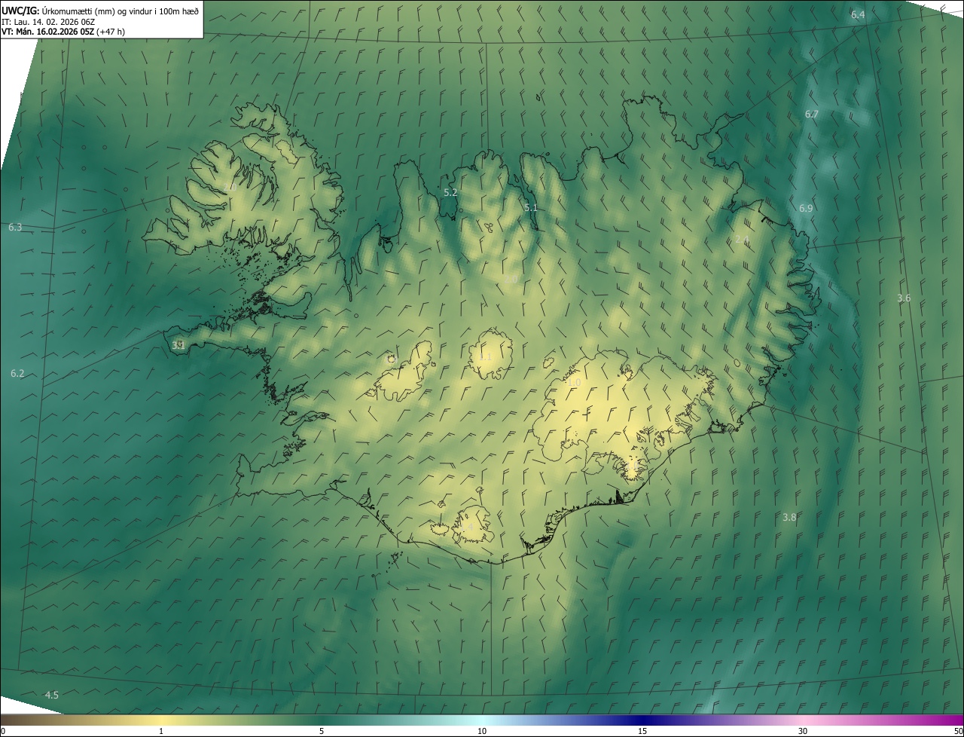
Task: Click the 3.1 value on the western peninsula
Action: pos(178,345)
